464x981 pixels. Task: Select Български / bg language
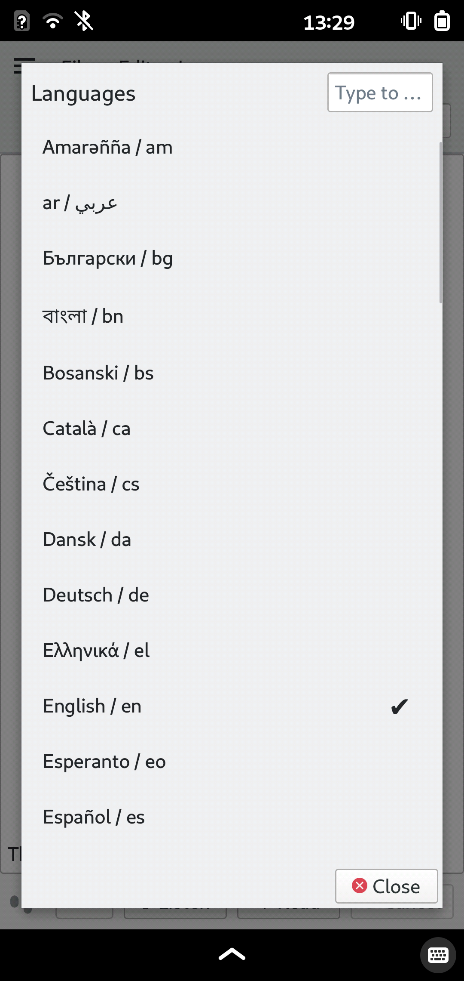(x=108, y=259)
